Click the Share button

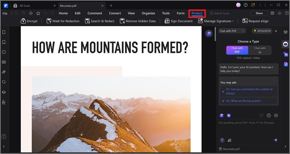coord(259,13)
